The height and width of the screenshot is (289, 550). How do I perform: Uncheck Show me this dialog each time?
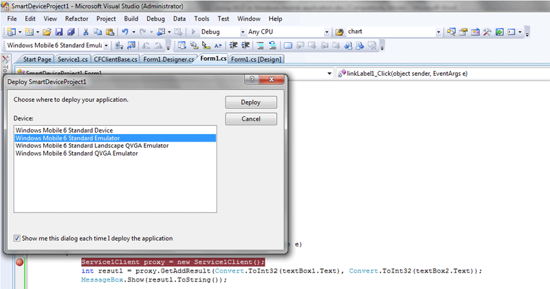(x=16, y=239)
